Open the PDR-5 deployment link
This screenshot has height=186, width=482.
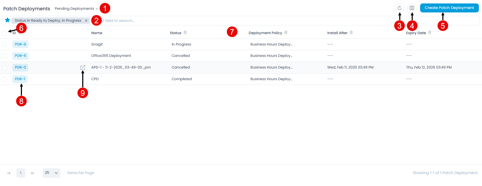click(x=20, y=56)
